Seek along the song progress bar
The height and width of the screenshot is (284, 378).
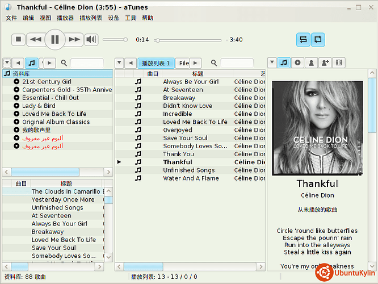[x=188, y=40]
